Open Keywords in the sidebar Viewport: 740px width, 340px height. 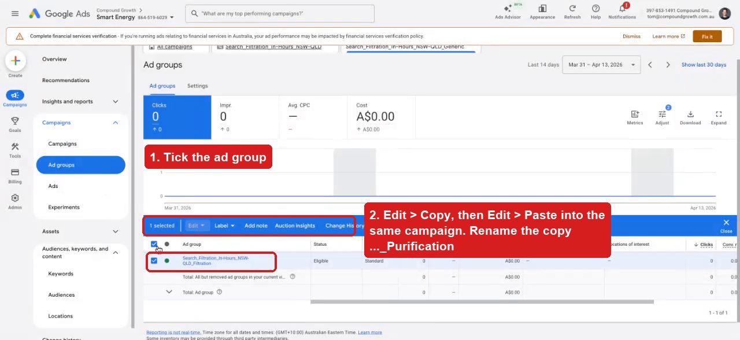point(61,274)
